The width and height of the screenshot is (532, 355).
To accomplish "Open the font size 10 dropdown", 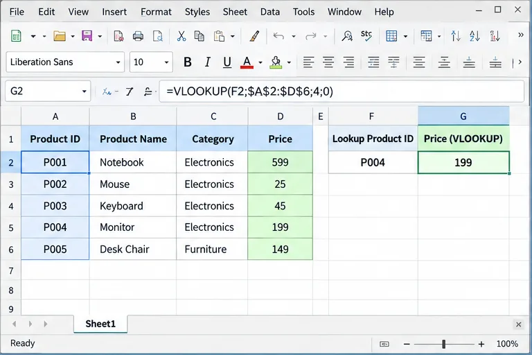I will 166,62.
